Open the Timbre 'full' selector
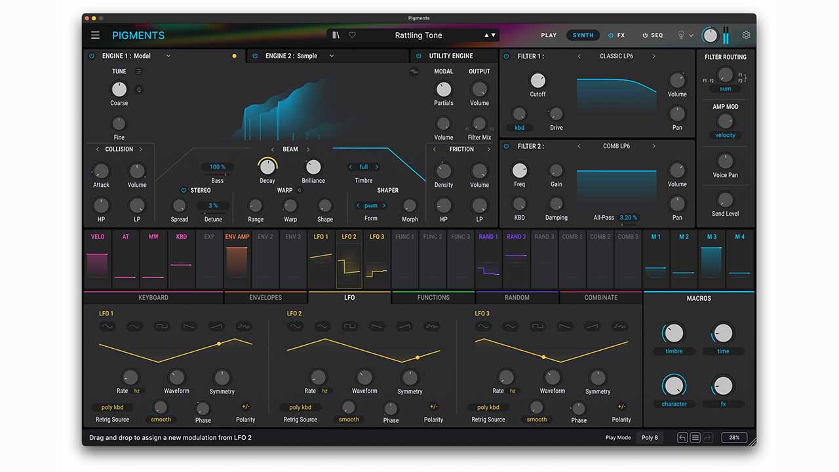Screen dimensions: 839x472 click(x=364, y=167)
